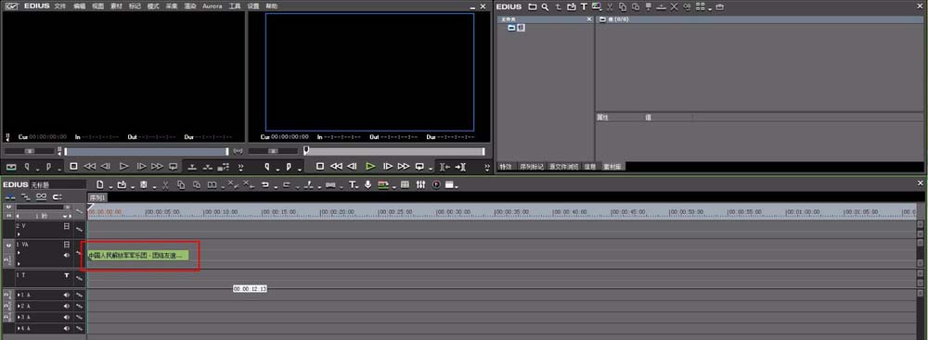The width and height of the screenshot is (928, 340).
Task: Open the 帮助 menu
Action: (271, 6)
